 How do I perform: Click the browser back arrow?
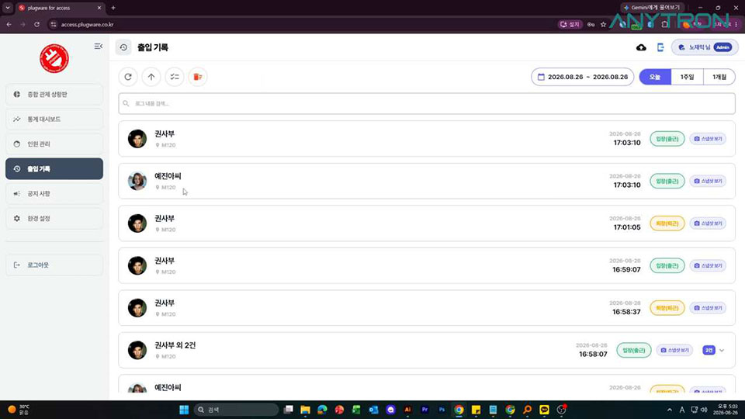[x=9, y=24]
